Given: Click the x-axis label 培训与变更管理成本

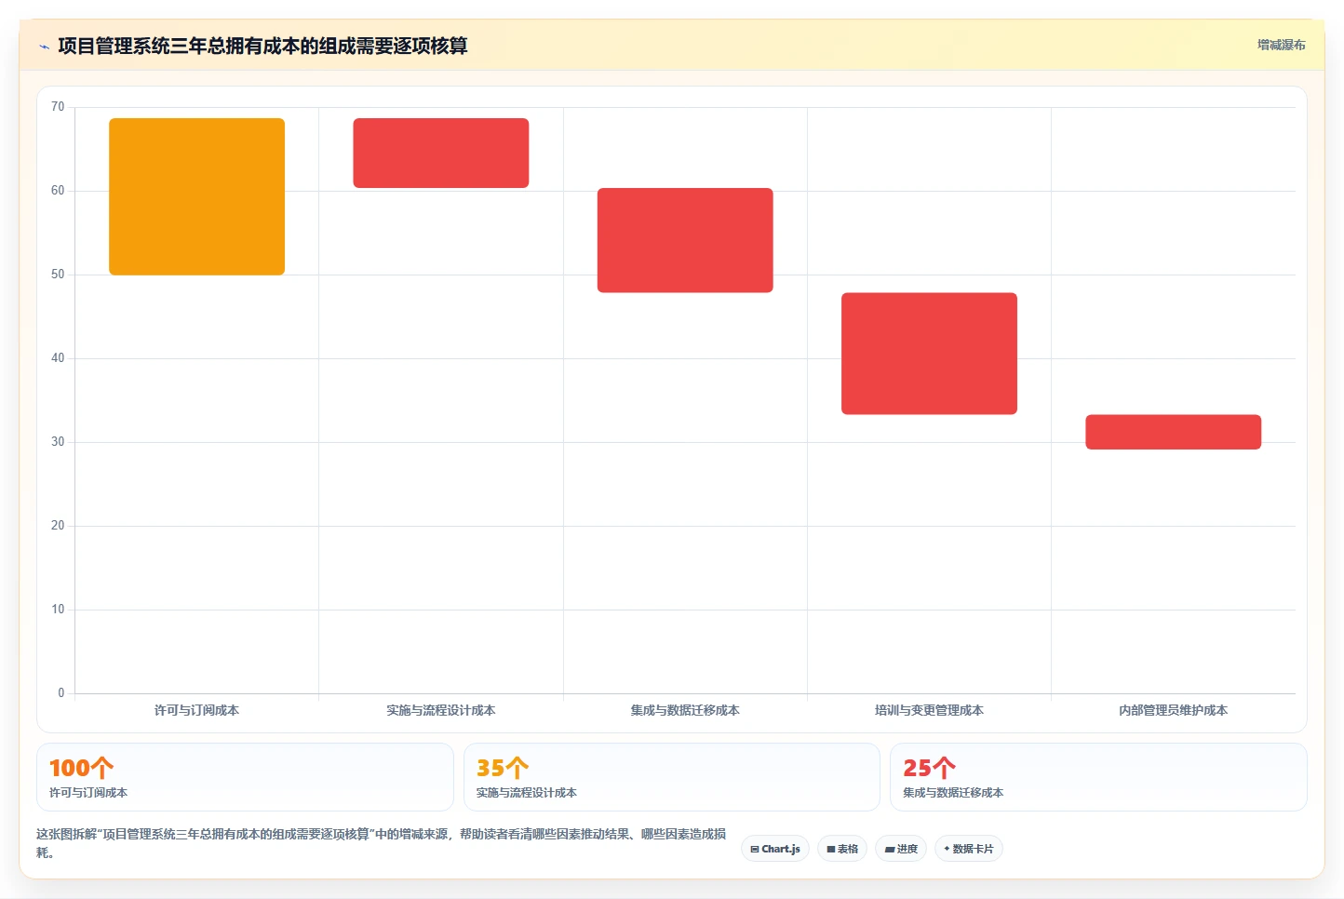Looking at the screenshot, I should (929, 710).
